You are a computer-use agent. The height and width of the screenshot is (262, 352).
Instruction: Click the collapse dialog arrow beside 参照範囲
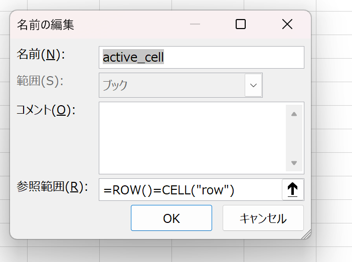tap(293, 190)
